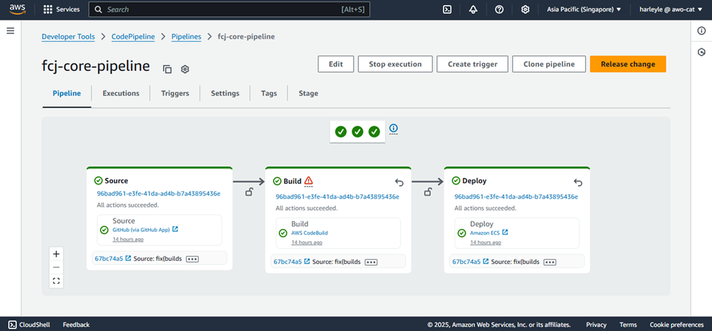Expand Source stage commit message ellipsis

pos(192,259)
